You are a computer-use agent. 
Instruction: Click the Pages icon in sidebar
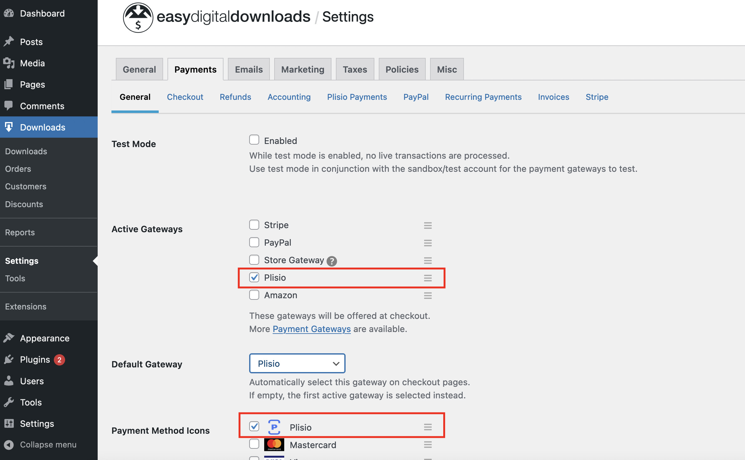pyautogui.click(x=9, y=84)
